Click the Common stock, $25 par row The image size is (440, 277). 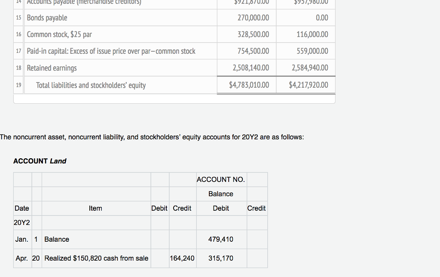[59, 34]
